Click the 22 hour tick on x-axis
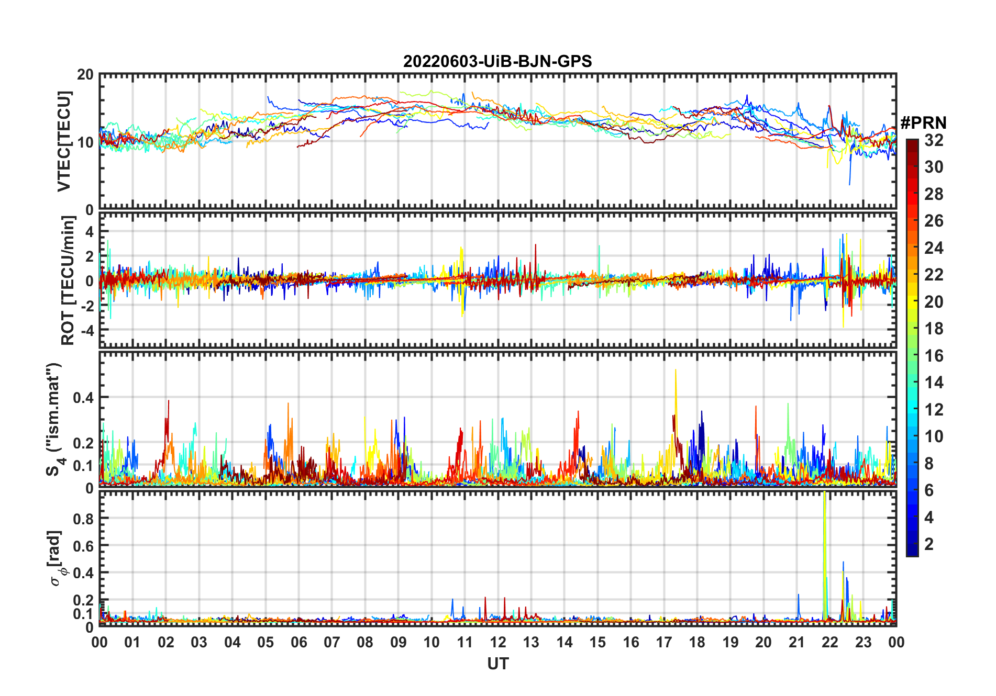 [830, 642]
